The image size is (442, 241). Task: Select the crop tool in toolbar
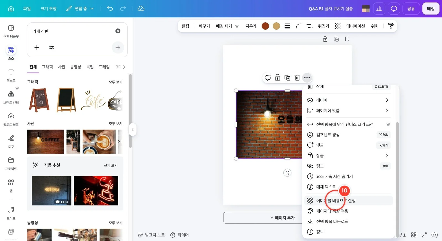pyautogui.click(x=309, y=26)
